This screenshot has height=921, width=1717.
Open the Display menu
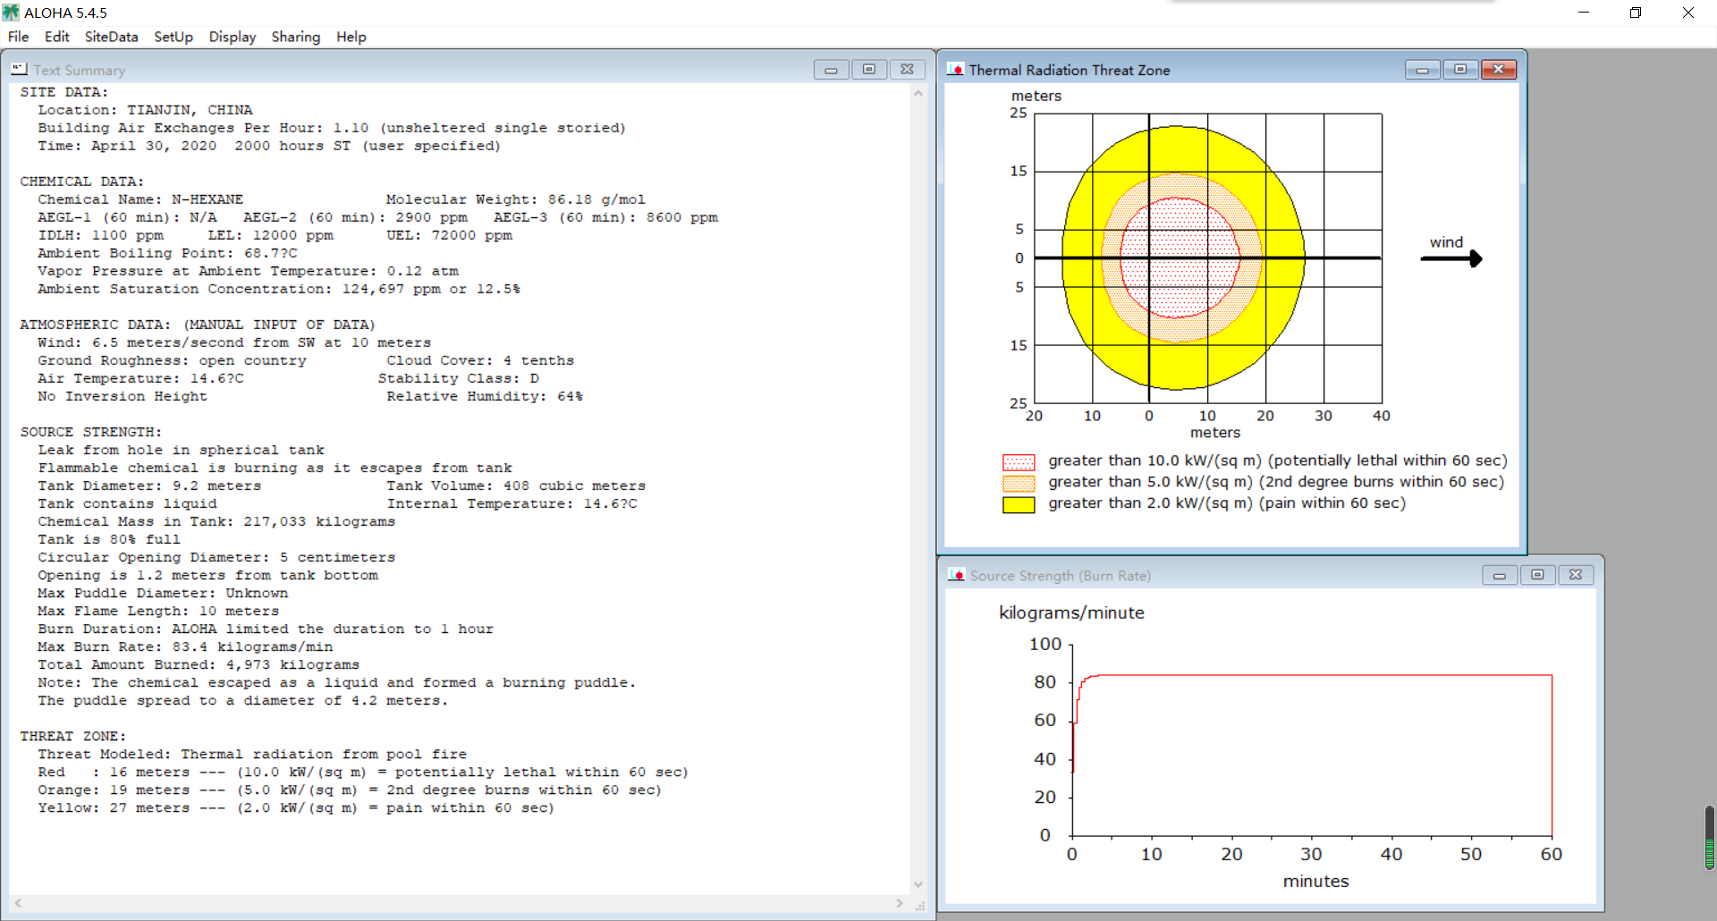pyautogui.click(x=232, y=37)
